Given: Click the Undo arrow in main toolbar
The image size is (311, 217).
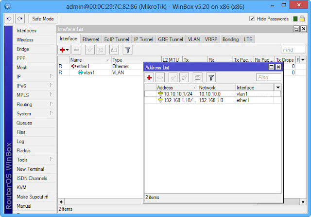Looking at the screenshot, I should tap(9, 18).
